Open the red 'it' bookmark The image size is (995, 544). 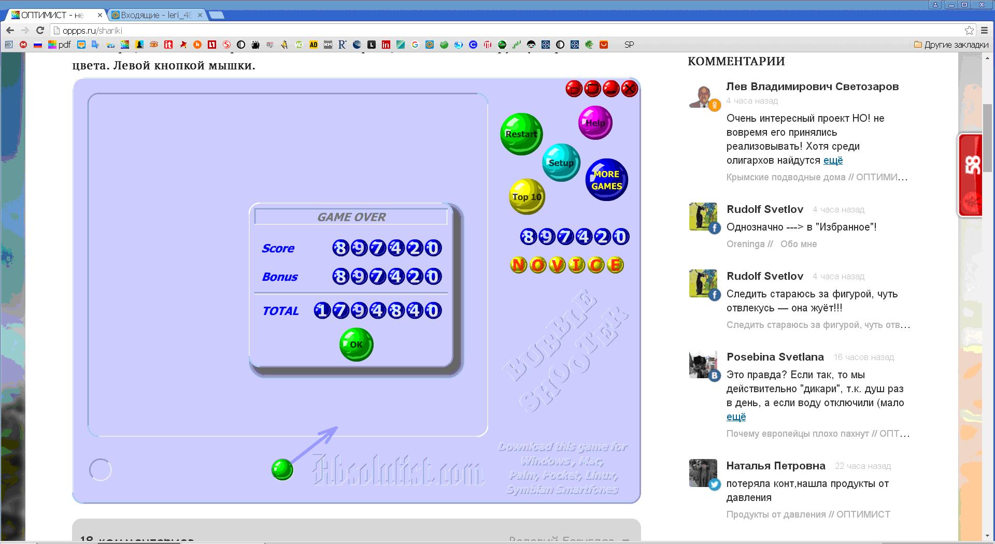[x=168, y=45]
